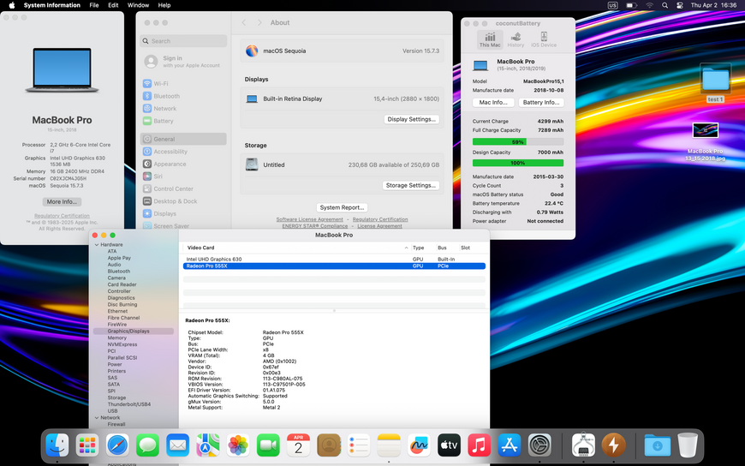Open Display Settings button
The image size is (745, 466).
(411, 119)
